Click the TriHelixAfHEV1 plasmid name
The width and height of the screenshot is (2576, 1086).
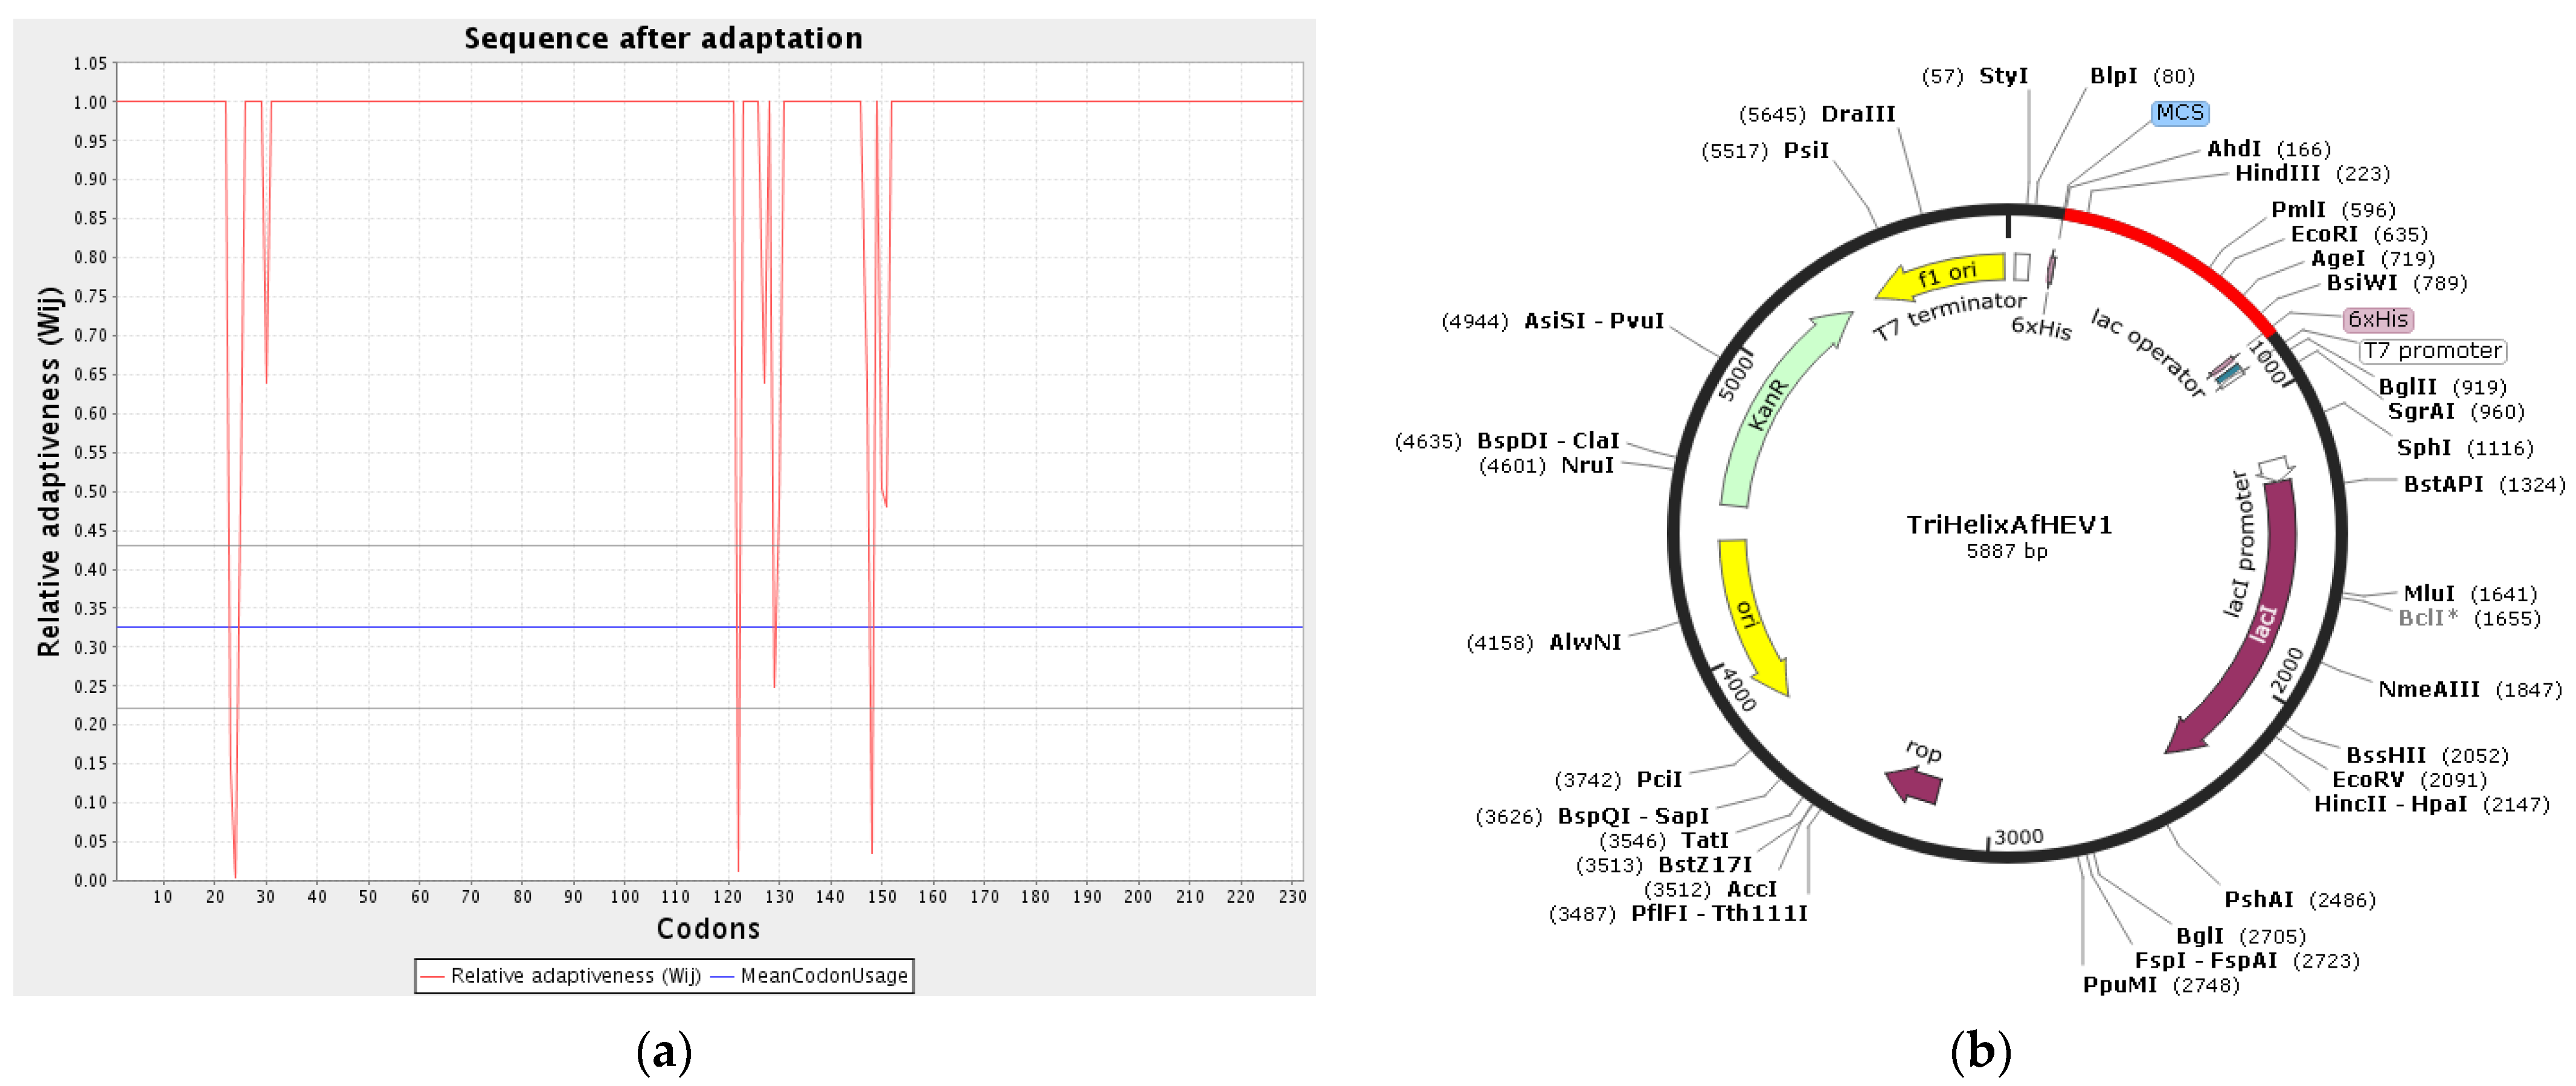(2008, 526)
